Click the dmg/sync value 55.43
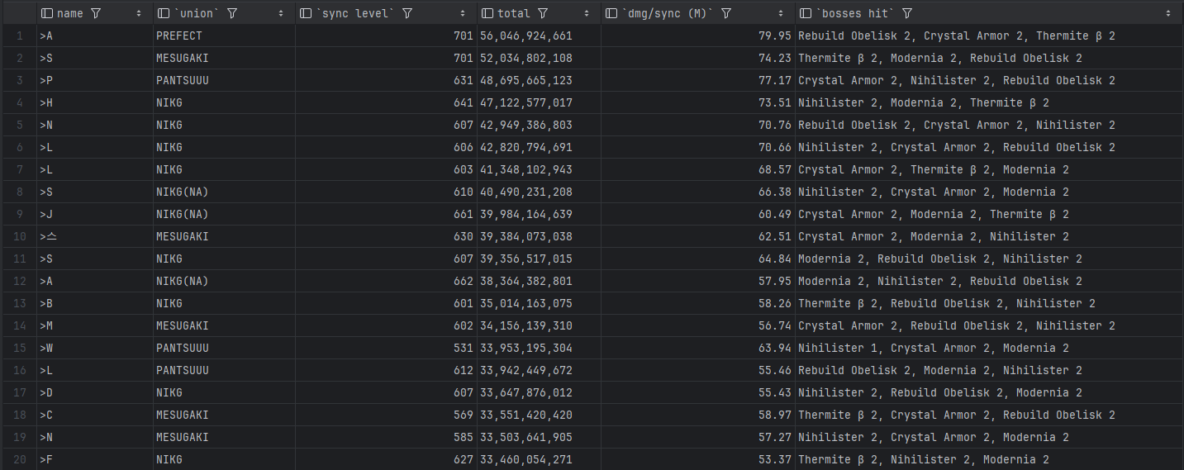This screenshot has width=1184, height=470. click(775, 393)
